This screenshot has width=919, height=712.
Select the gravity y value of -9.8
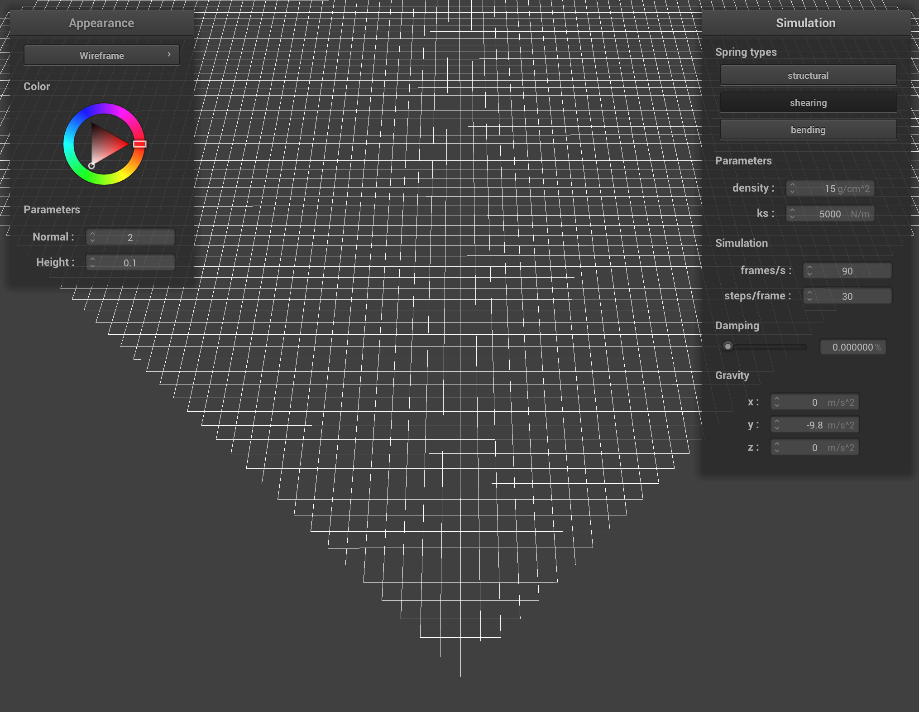point(814,425)
